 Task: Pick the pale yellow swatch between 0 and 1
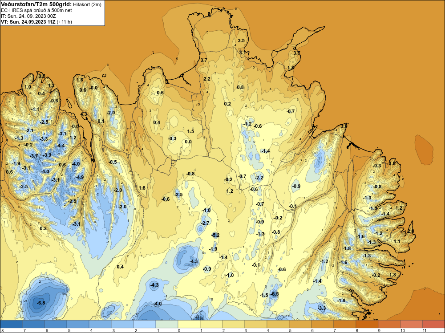coord(189,324)
